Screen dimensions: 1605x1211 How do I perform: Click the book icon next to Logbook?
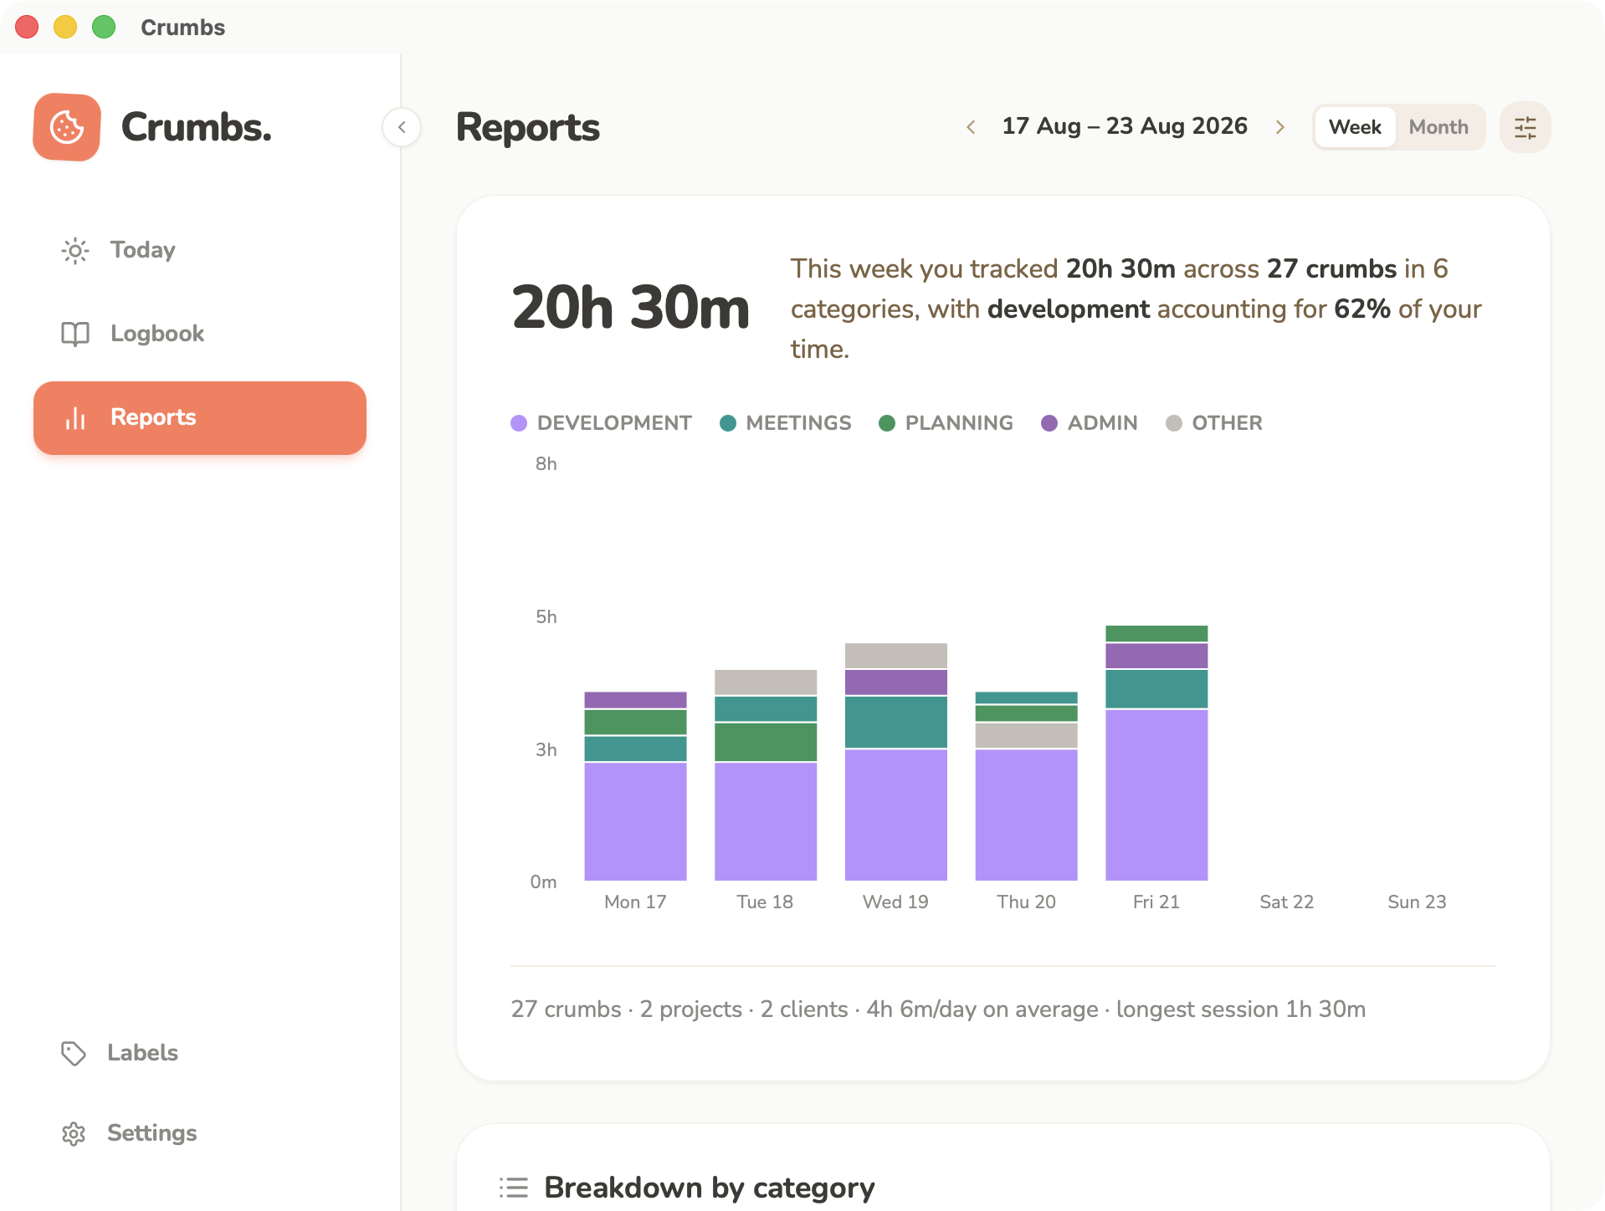(75, 334)
